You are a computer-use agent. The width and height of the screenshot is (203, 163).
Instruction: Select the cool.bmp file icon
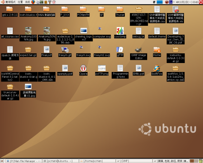pos(120,31)
